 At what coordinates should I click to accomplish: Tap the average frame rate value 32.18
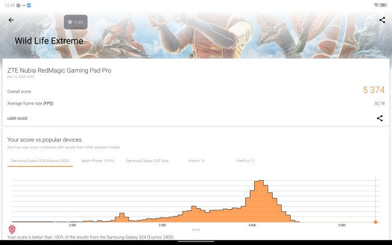(x=379, y=103)
